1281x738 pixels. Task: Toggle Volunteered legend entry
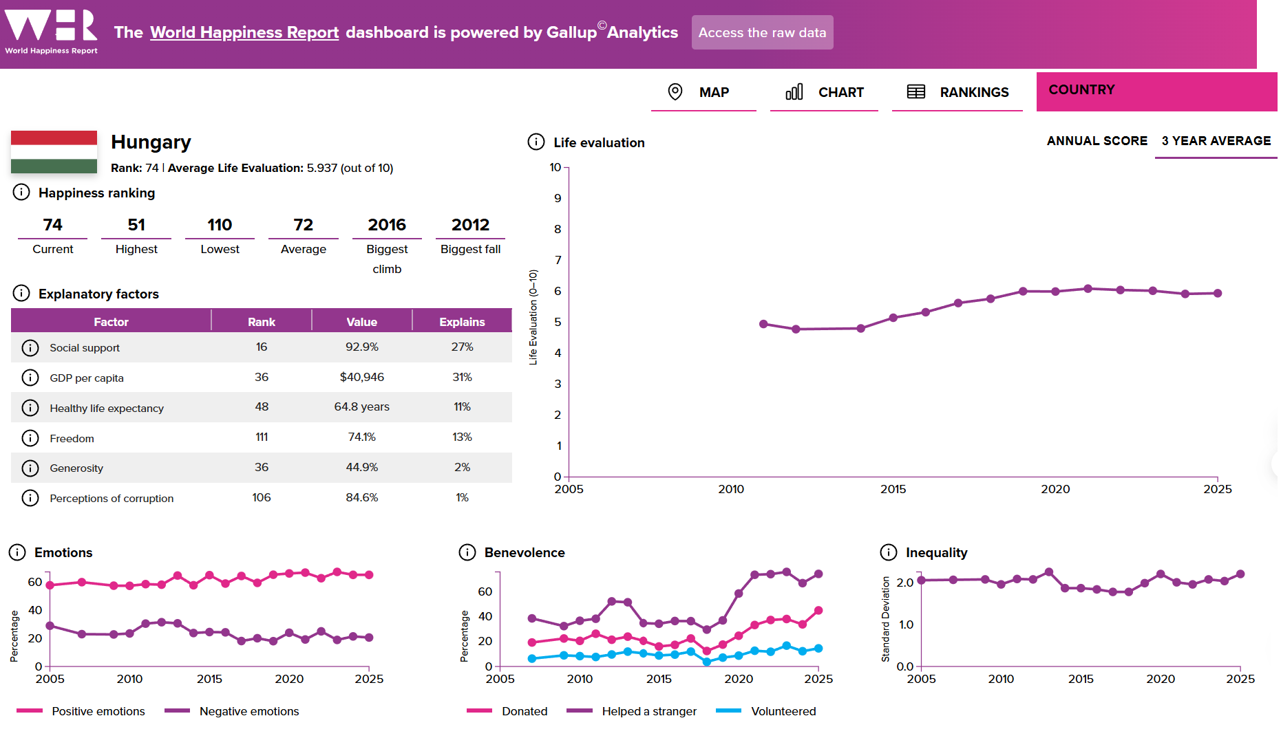pos(766,711)
